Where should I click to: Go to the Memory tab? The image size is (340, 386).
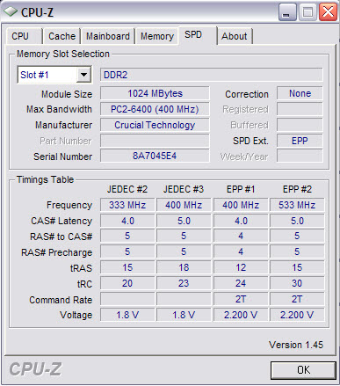pyautogui.click(x=157, y=36)
